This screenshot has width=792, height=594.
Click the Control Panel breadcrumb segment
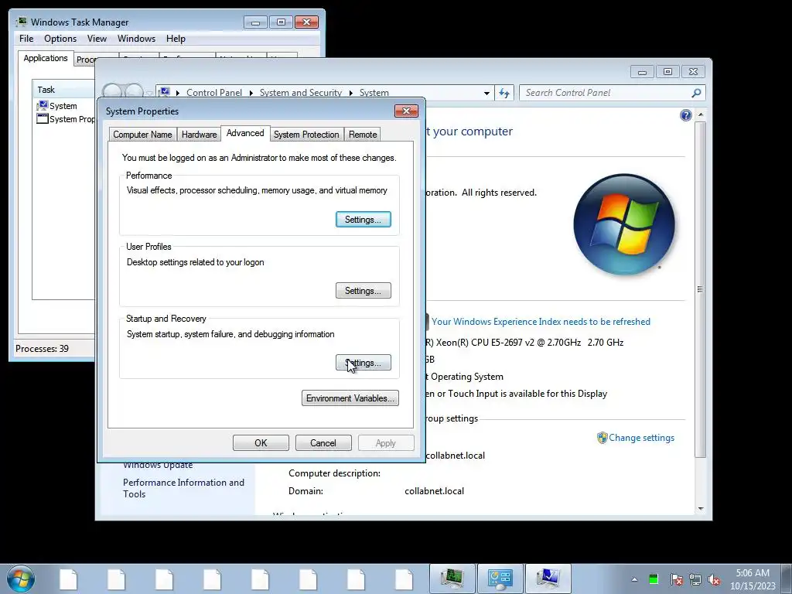point(214,93)
